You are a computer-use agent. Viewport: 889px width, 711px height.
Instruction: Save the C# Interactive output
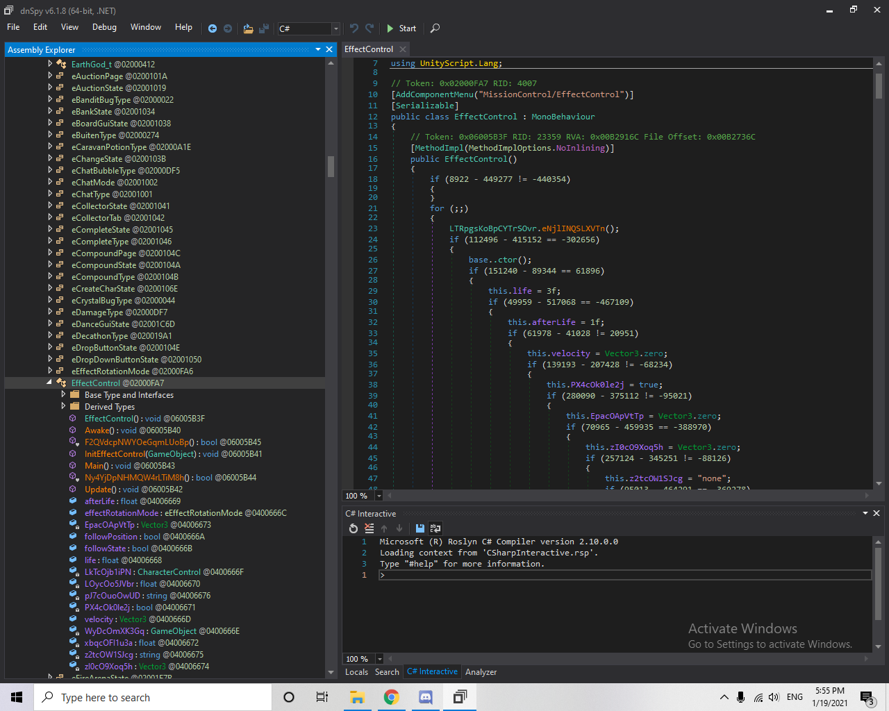click(419, 528)
